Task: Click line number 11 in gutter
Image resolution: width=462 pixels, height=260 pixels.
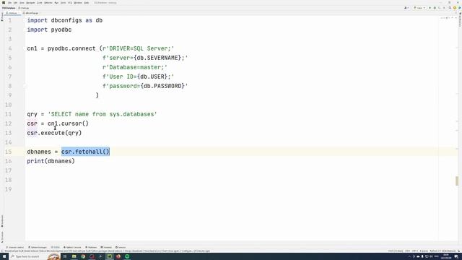Action: point(8,114)
